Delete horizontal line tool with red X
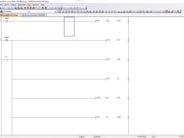This screenshot has height=138, width=184. (87, 11)
